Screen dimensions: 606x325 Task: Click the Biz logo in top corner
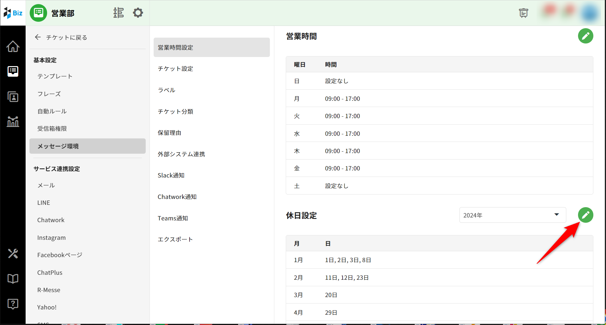click(x=13, y=13)
